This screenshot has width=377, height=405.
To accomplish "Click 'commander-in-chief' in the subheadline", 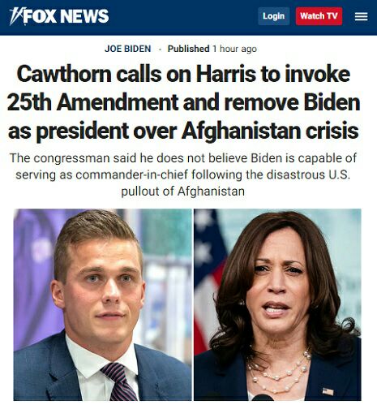I will pyautogui.click(x=131, y=174).
